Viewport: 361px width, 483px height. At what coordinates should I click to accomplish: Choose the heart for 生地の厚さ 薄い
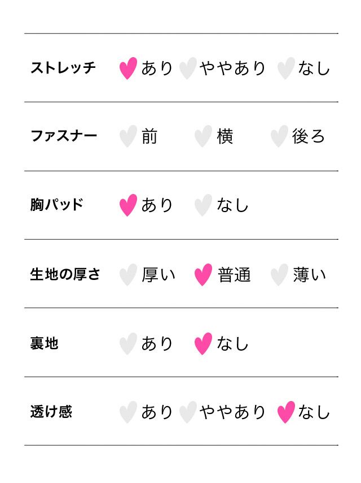[279, 274]
